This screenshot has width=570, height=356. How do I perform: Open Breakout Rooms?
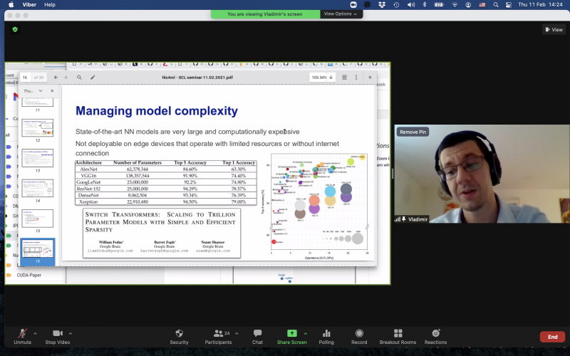398,336
